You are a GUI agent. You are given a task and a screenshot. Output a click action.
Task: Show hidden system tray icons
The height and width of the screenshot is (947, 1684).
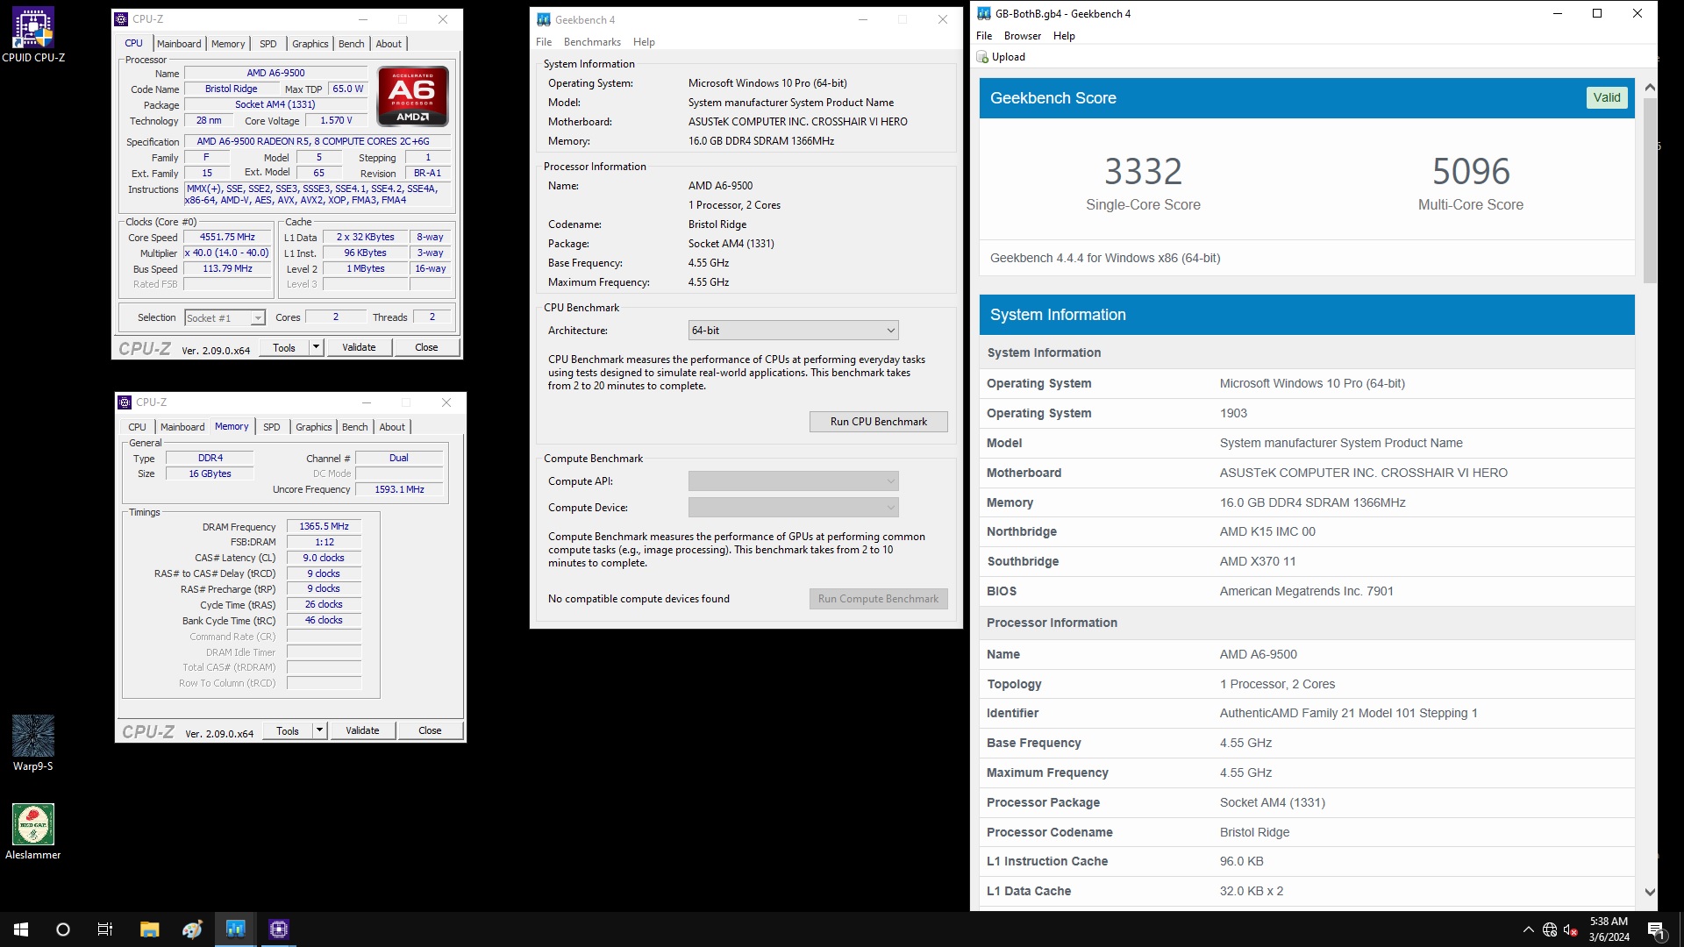point(1529,929)
